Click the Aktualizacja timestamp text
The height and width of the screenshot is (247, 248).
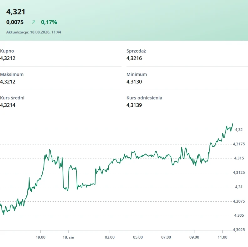click(34, 32)
